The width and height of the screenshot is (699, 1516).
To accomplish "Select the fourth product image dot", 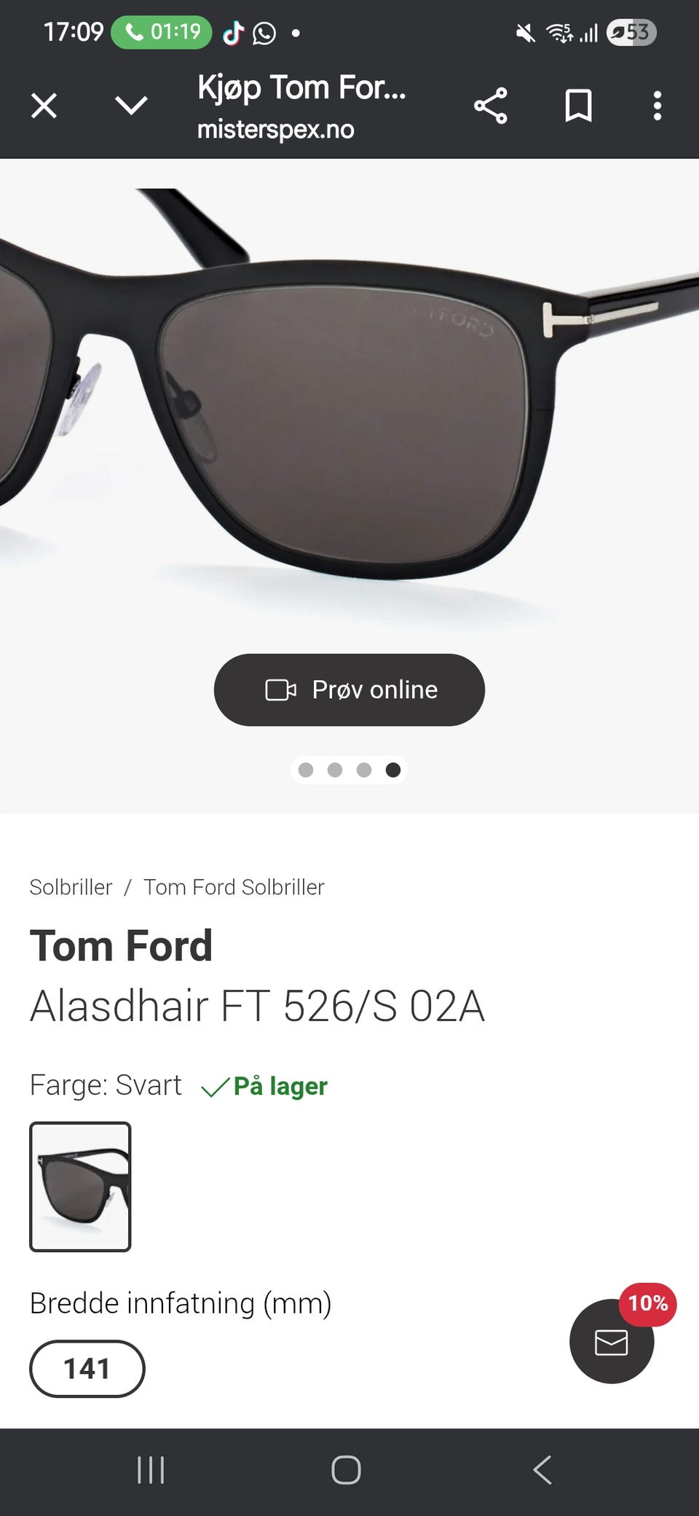I will click(393, 770).
